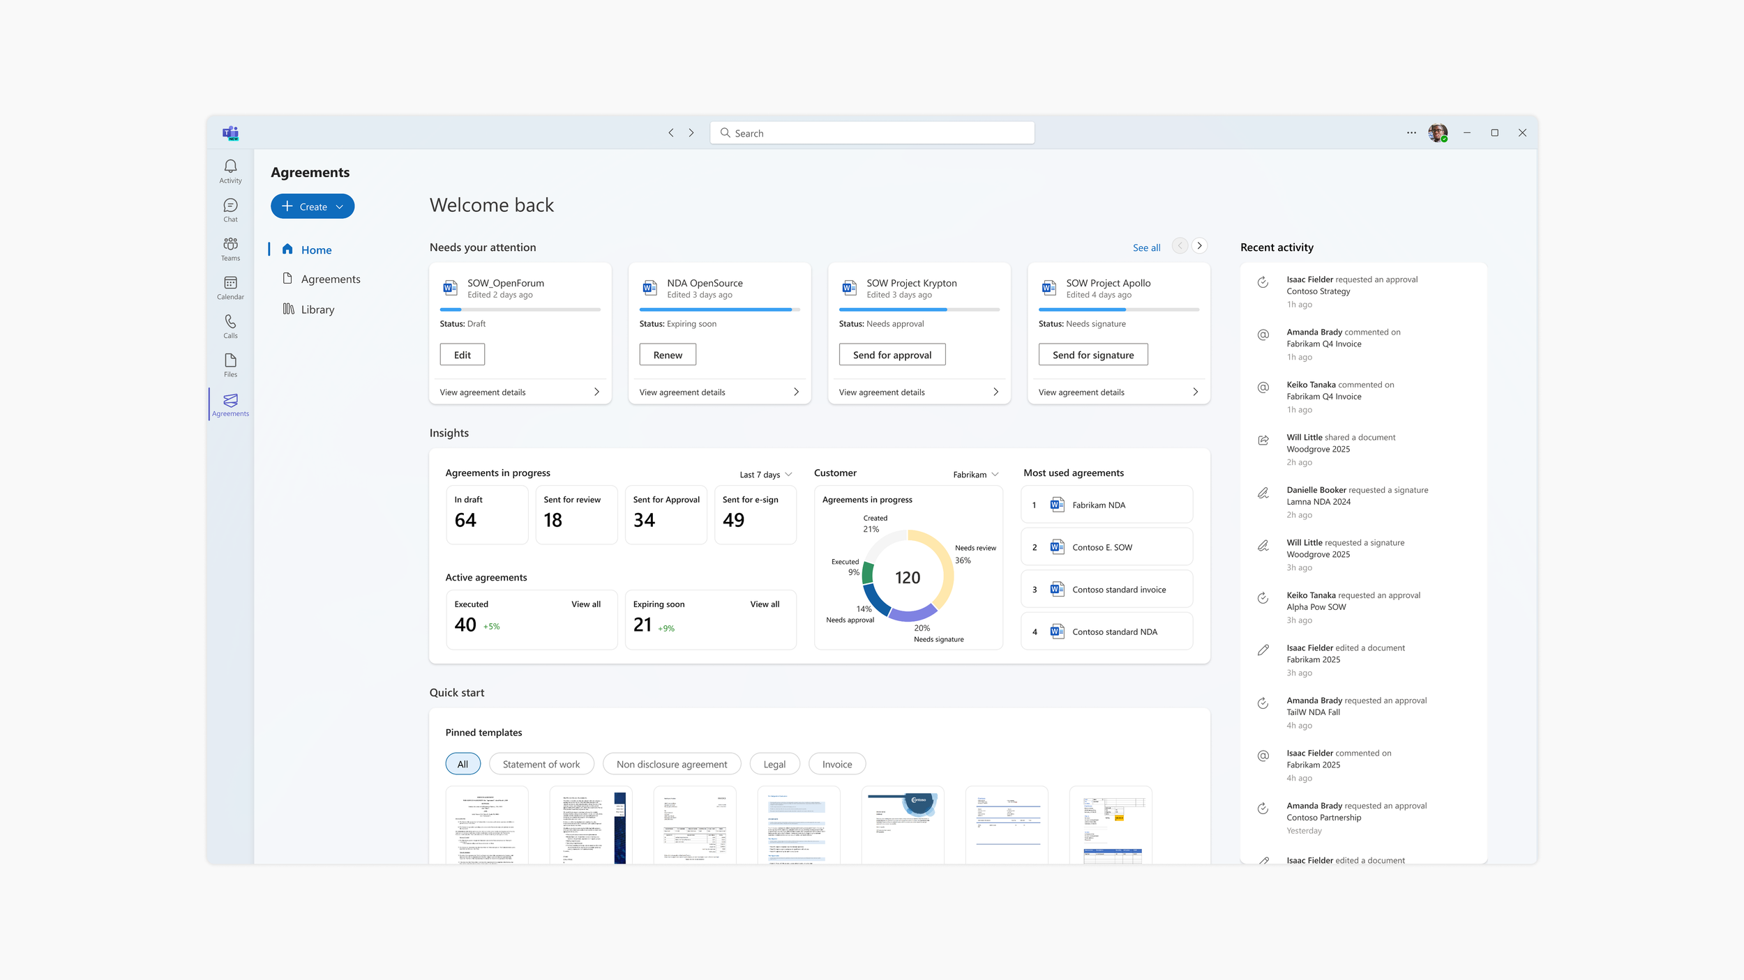Click the SOW_OpenForum Word document icon

pyautogui.click(x=450, y=288)
